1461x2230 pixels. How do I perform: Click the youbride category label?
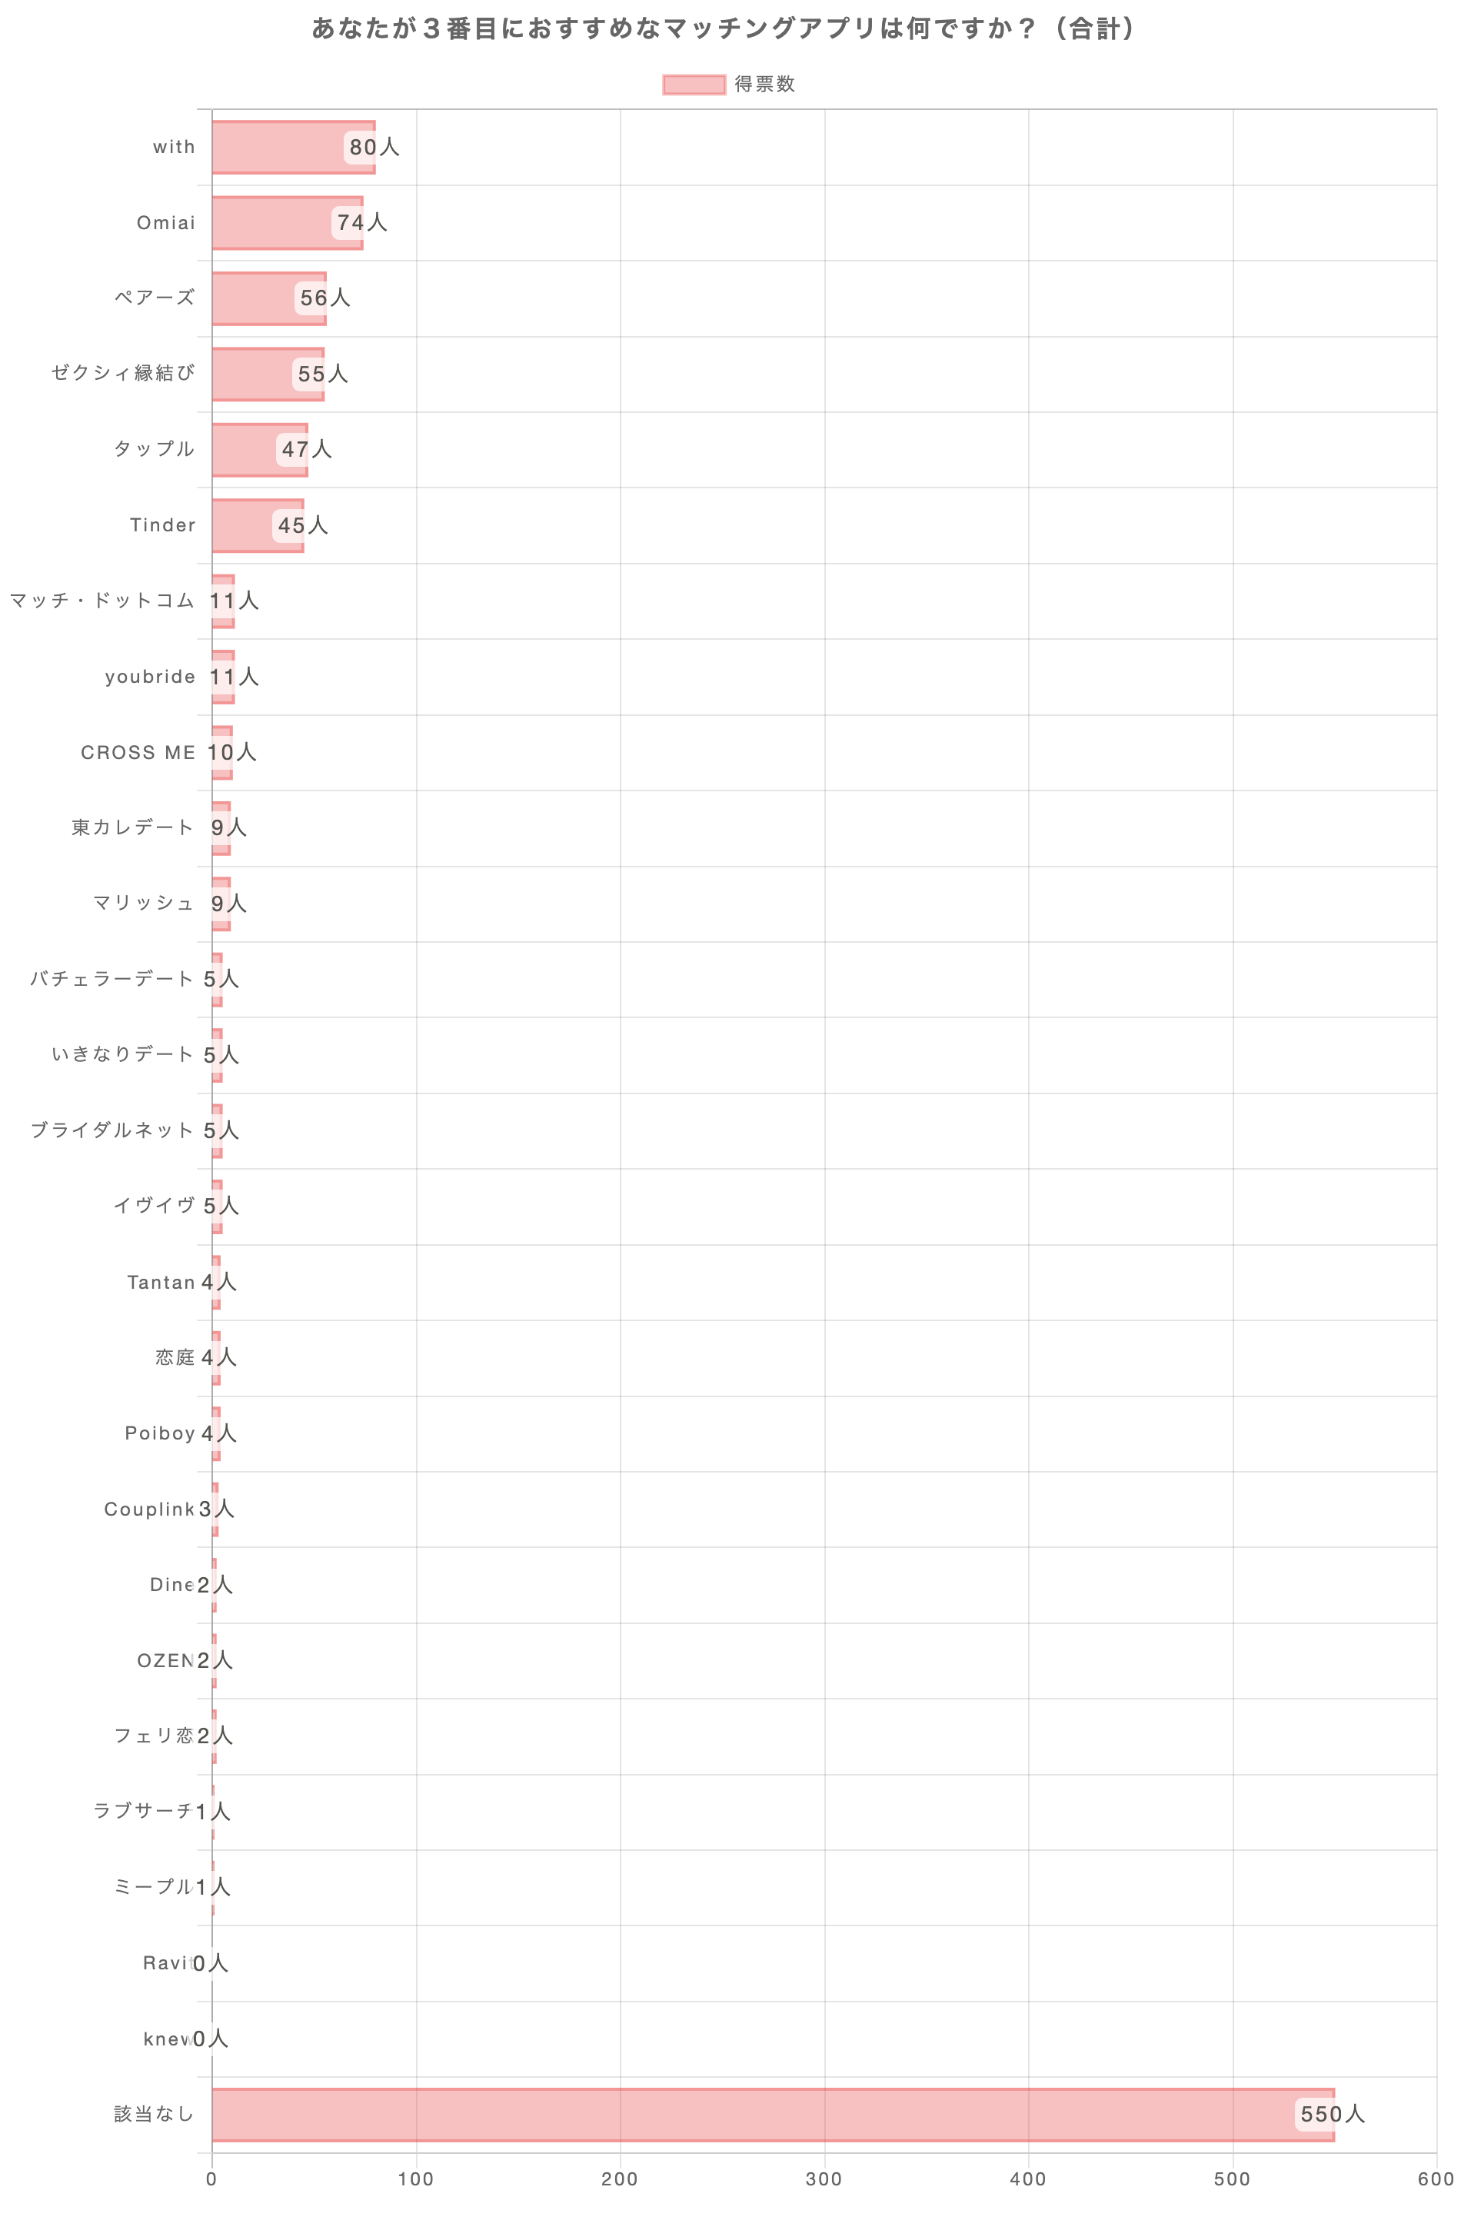(x=150, y=677)
